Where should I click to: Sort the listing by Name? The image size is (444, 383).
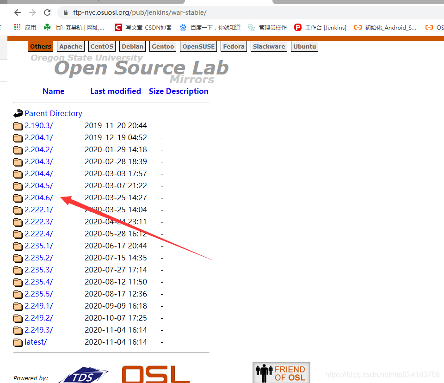coord(53,91)
